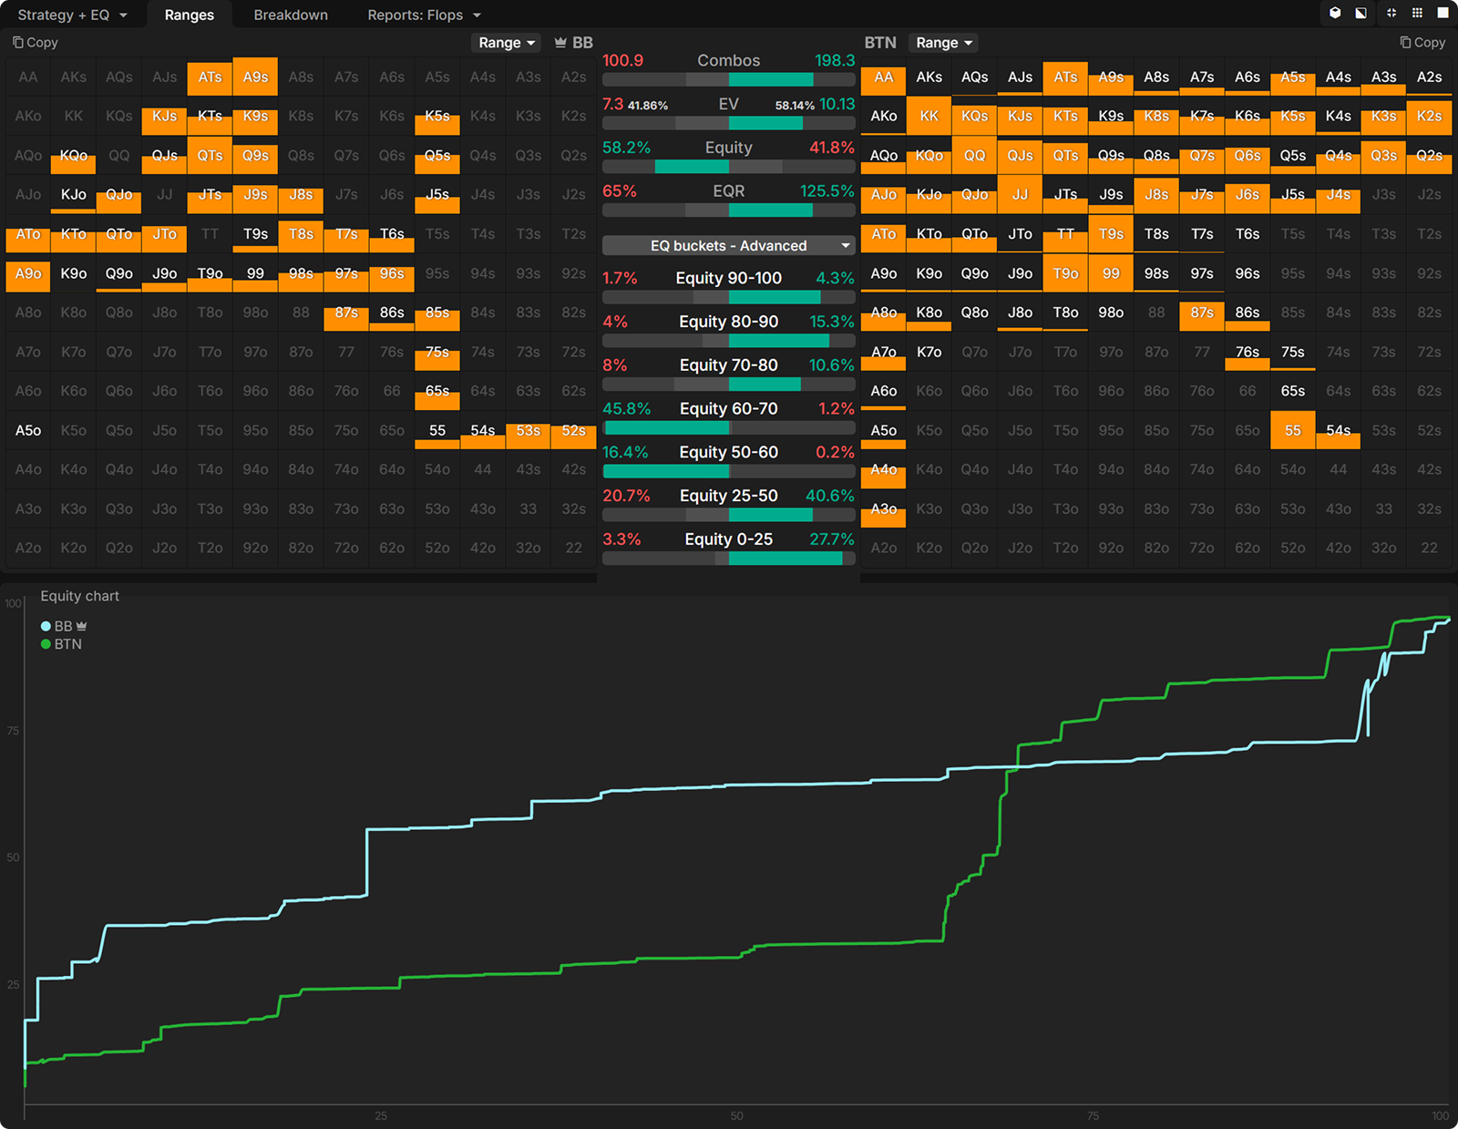Open the BB Range dropdown

click(506, 43)
